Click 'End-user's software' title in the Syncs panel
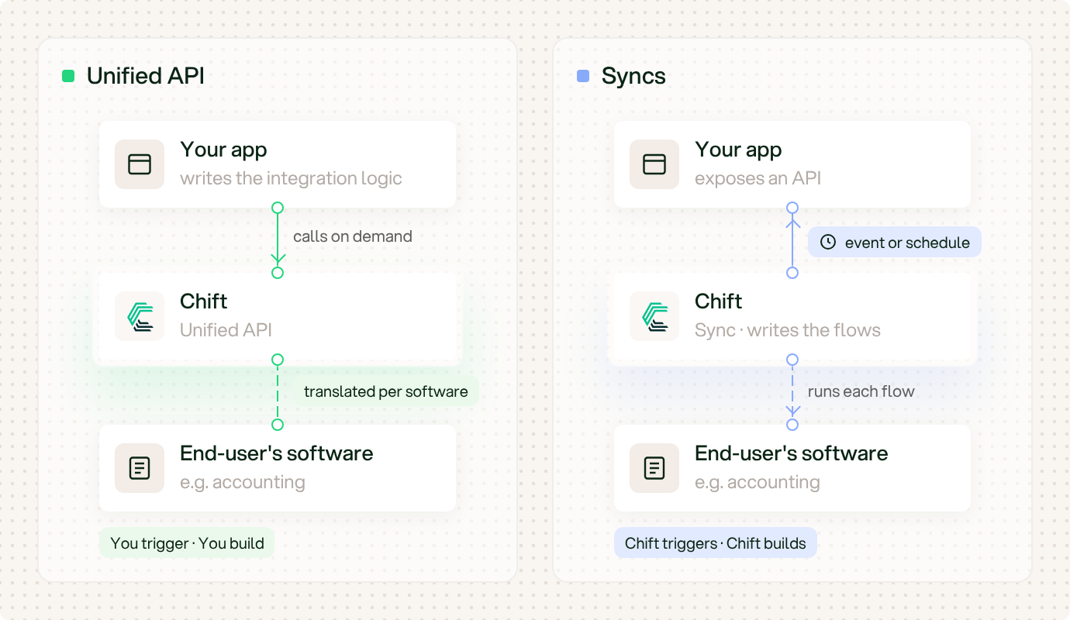Viewport: 1070px width, 620px height. [x=792, y=453]
